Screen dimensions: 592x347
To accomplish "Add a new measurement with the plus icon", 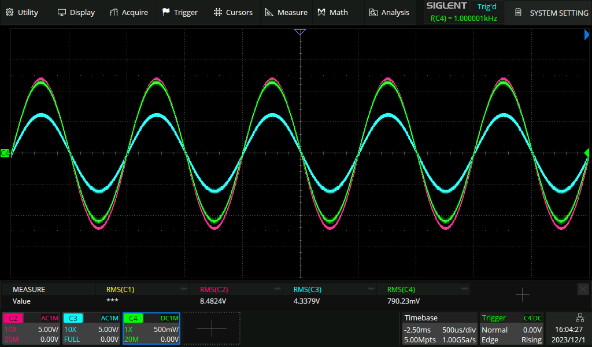I will 522,294.
